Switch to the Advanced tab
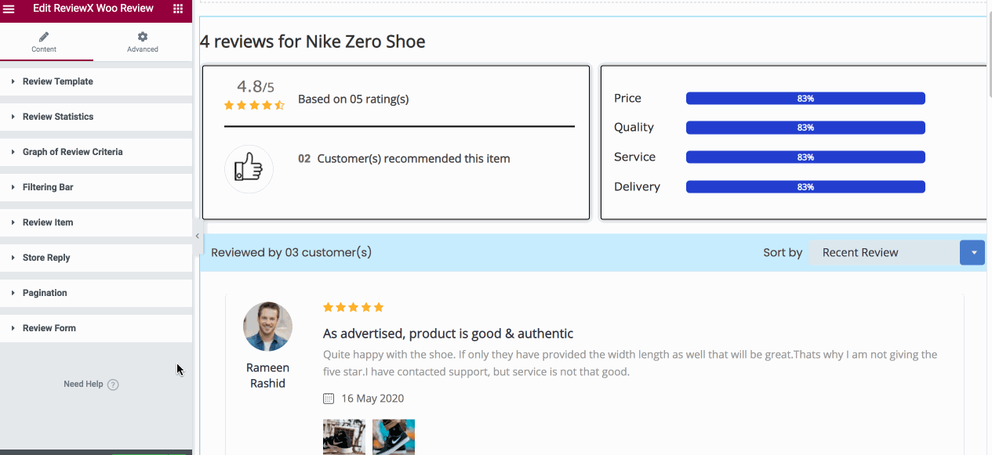 pos(142,42)
